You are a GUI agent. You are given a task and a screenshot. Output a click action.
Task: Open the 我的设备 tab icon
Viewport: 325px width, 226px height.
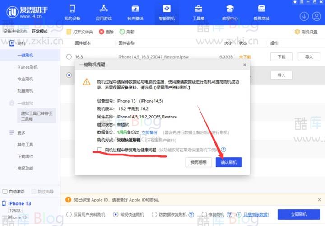[x=72, y=9]
